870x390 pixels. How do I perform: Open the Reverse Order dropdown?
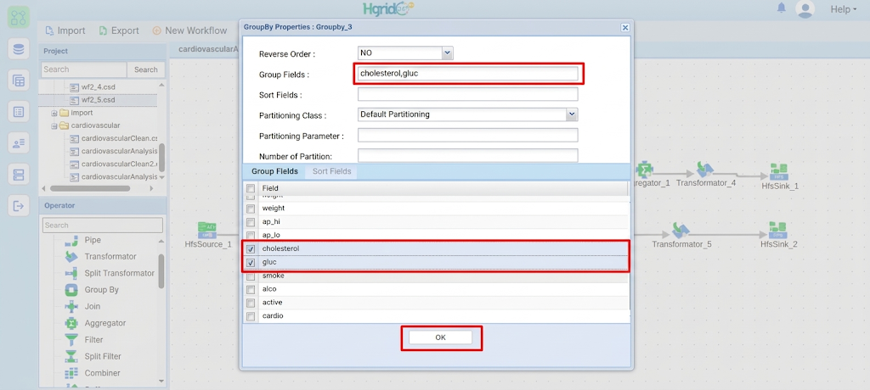pos(448,53)
